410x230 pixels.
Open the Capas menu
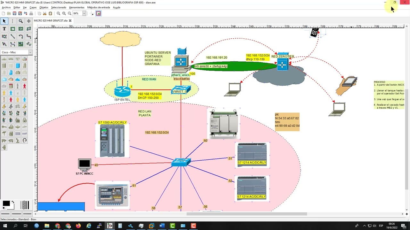tap(33, 7)
